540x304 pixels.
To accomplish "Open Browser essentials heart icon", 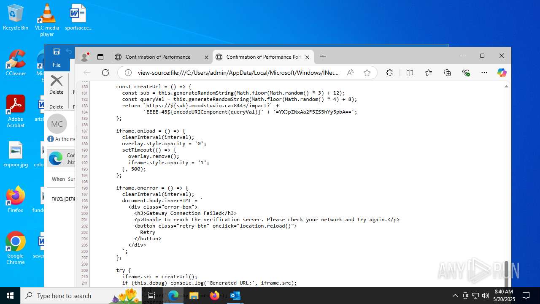I will coord(466,73).
